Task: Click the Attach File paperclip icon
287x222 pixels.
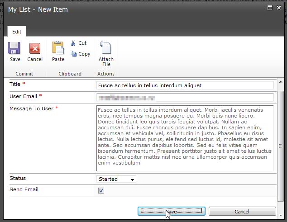Action: click(x=105, y=47)
